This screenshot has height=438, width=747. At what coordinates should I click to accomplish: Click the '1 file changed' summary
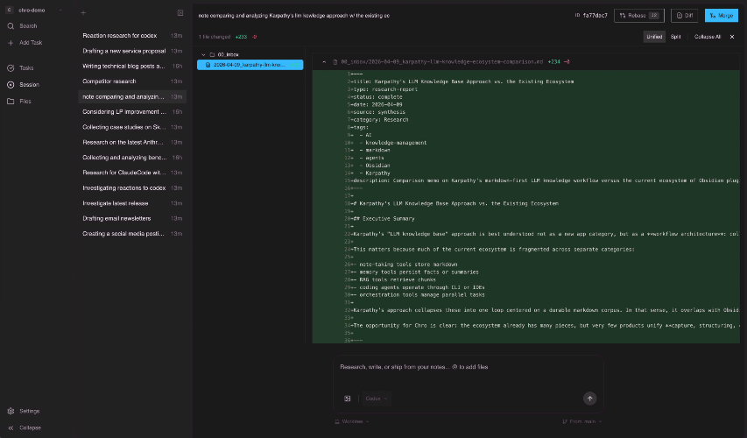click(215, 37)
